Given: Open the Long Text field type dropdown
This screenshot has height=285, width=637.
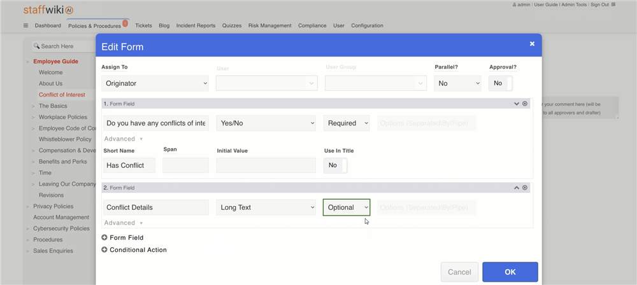Looking at the screenshot, I should click(x=266, y=207).
